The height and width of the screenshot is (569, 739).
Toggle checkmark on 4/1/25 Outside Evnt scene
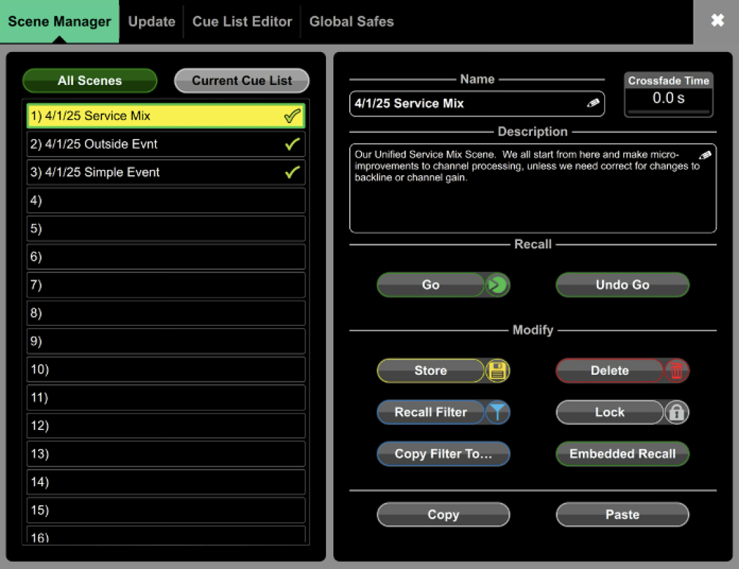292,144
